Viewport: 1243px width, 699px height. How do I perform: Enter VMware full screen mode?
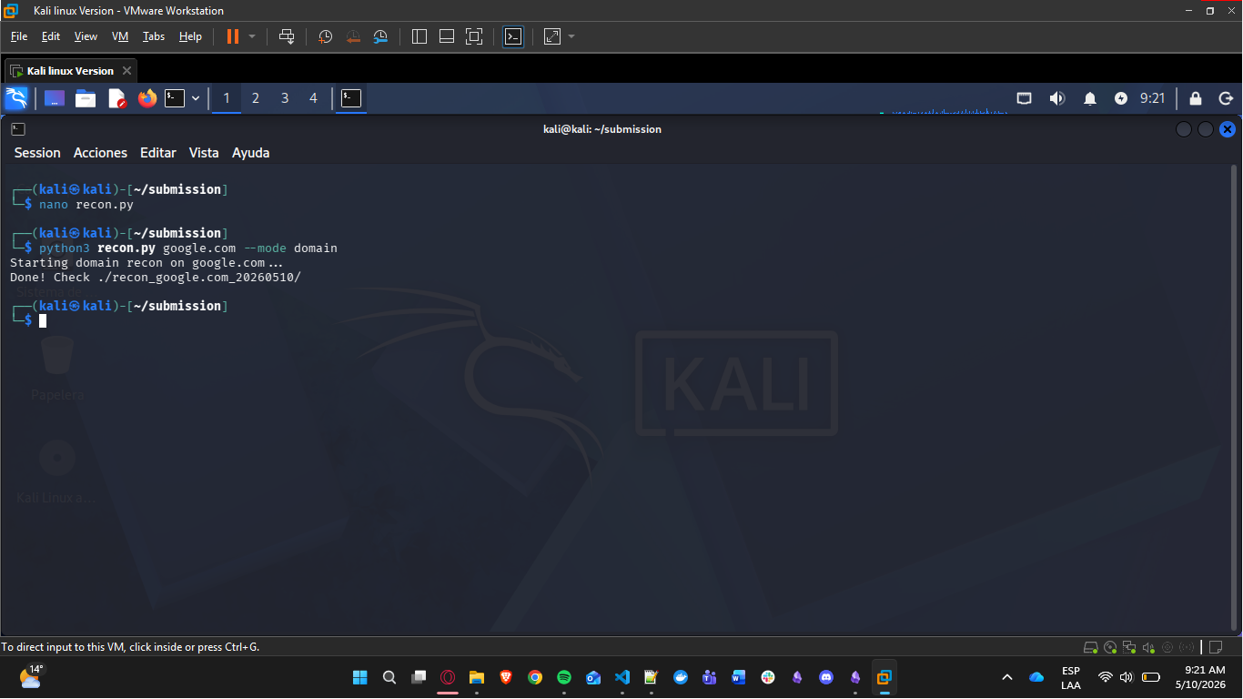[474, 36]
